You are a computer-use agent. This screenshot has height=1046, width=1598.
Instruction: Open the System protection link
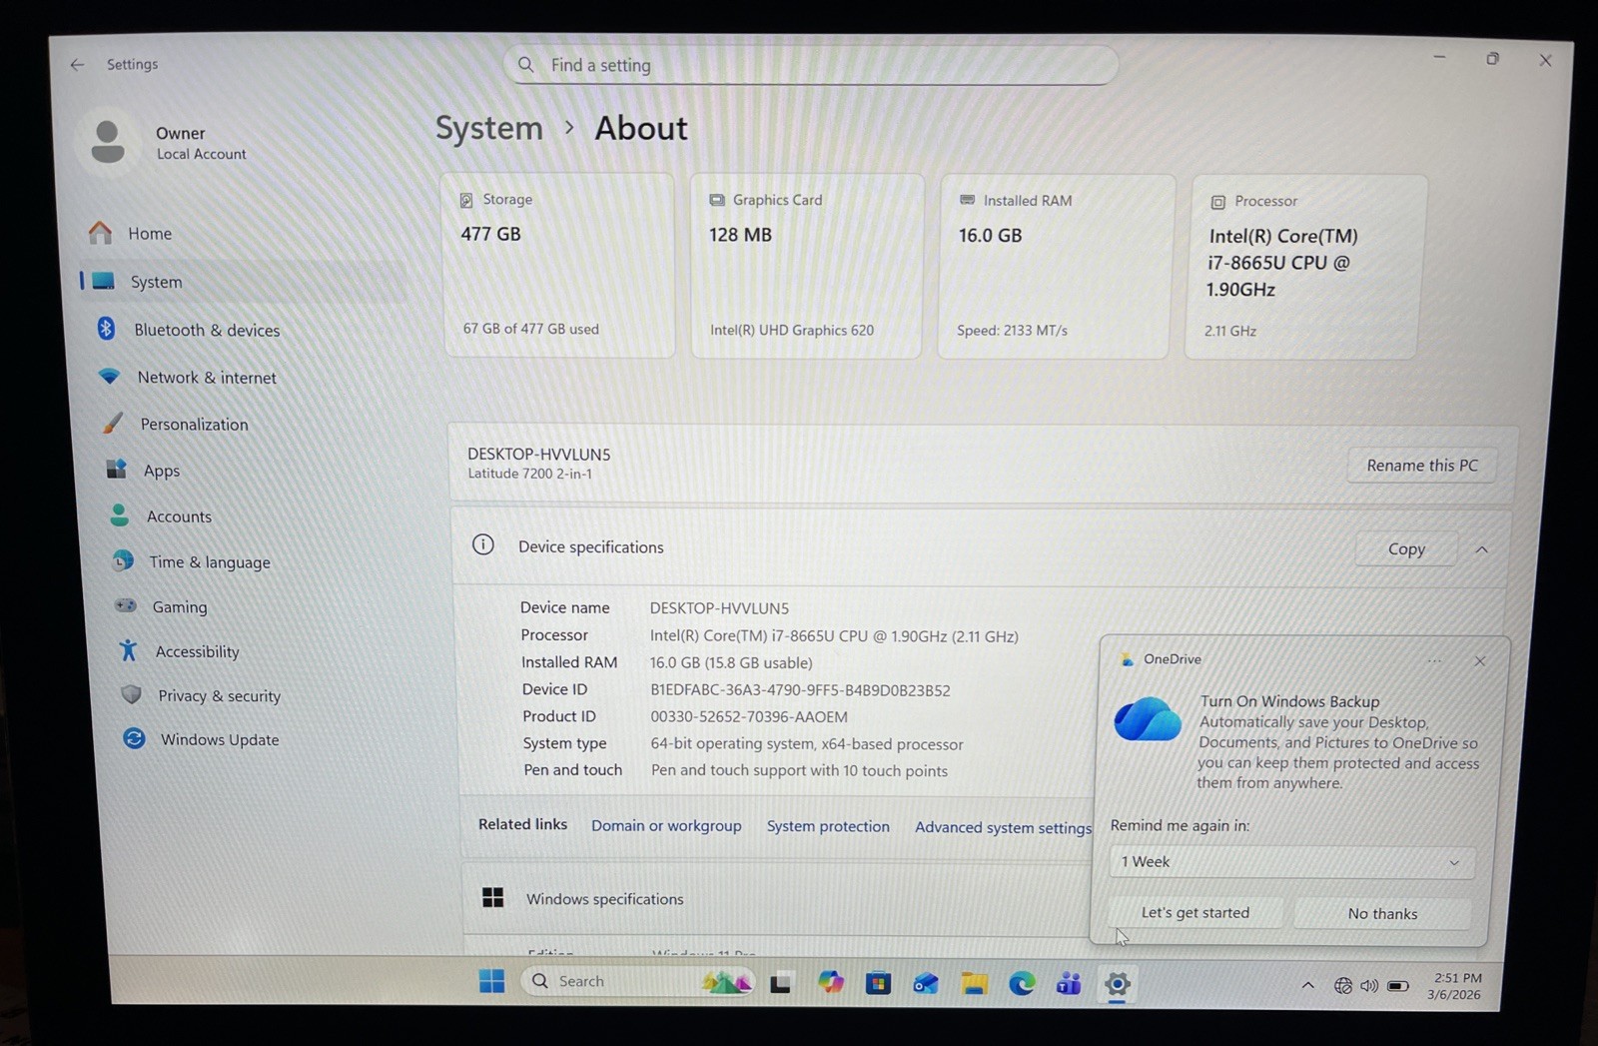828,826
